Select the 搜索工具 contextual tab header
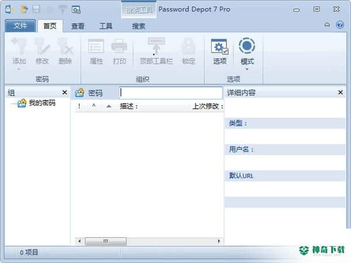 point(139,9)
